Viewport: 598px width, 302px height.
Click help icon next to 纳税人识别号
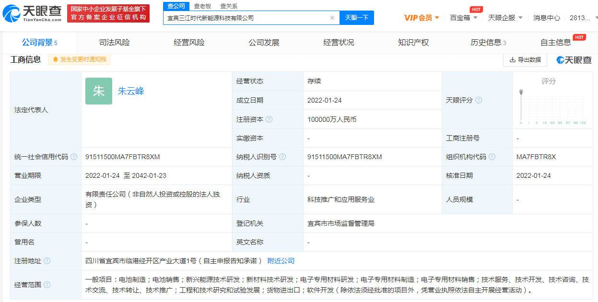coord(282,157)
